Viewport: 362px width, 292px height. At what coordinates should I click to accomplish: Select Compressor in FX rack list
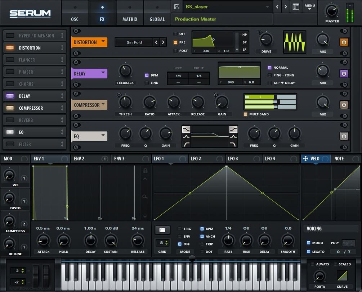coord(35,108)
